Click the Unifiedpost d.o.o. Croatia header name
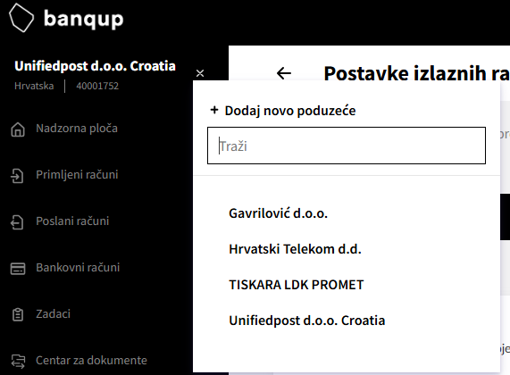This screenshot has width=510, height=375. (95, 66)
